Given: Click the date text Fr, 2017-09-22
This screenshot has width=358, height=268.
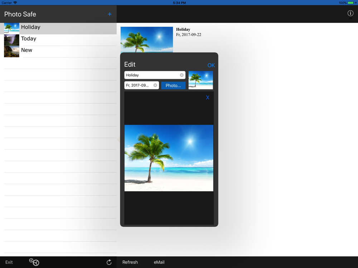Looking at the screenshot, I should (x=189, y=35).
